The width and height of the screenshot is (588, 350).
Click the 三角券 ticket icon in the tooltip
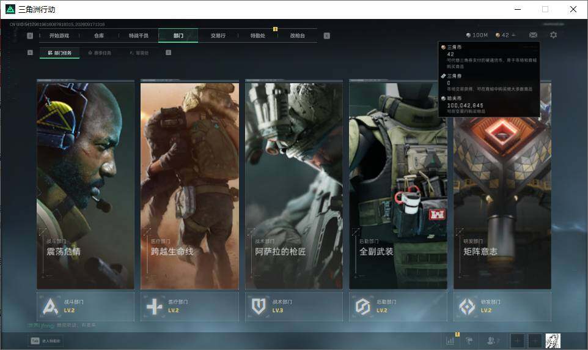[443, 76]
